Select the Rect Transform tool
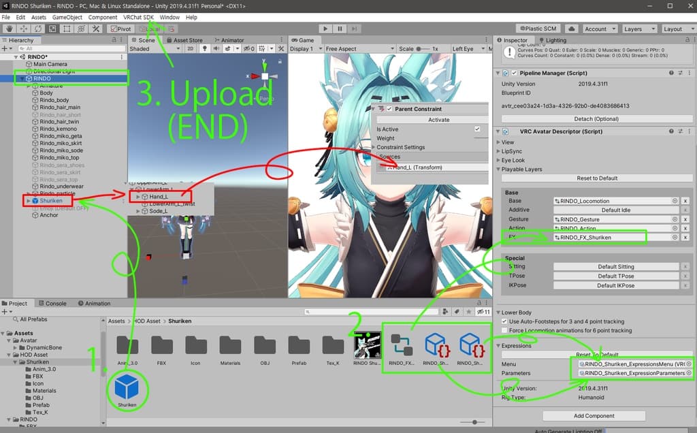The height and width of the screenshot is (433, 697). 67,29
